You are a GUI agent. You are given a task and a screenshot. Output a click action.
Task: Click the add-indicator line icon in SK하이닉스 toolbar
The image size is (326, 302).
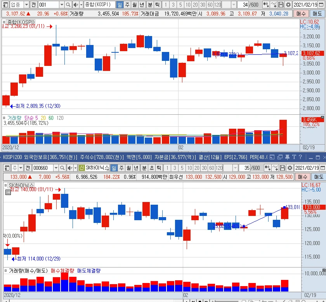pos(275,168)
